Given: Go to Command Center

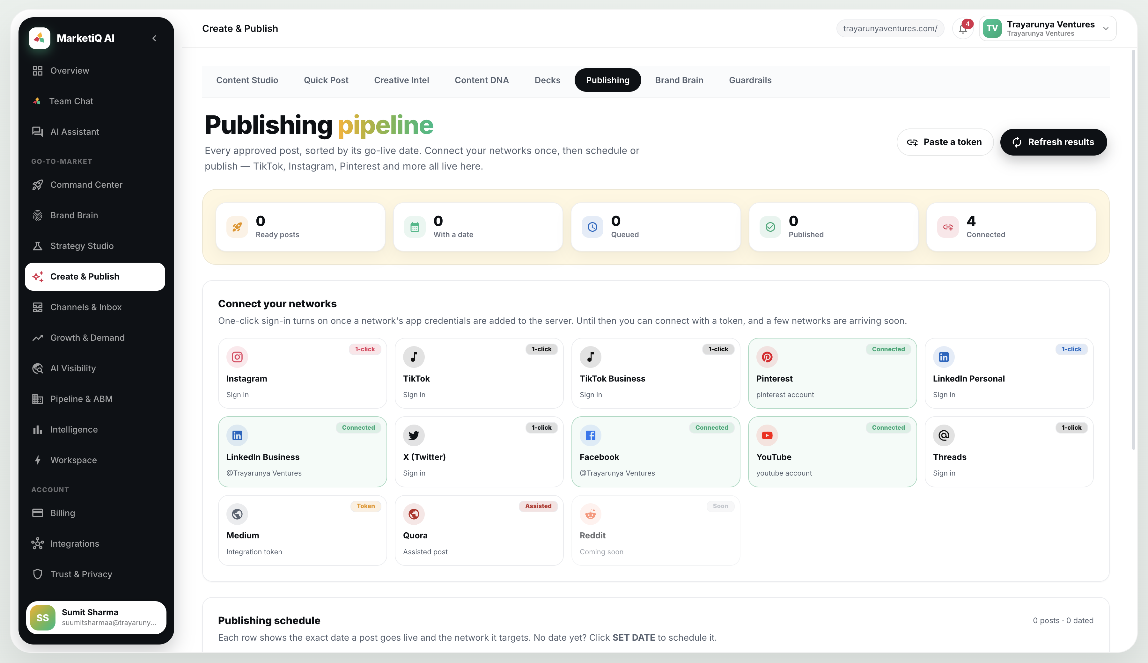Looking at the screenshot, I should tap(95, 185).
